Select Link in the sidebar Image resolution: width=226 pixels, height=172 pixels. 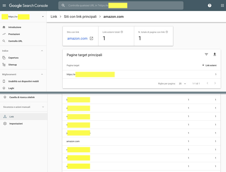click(24, 117)
